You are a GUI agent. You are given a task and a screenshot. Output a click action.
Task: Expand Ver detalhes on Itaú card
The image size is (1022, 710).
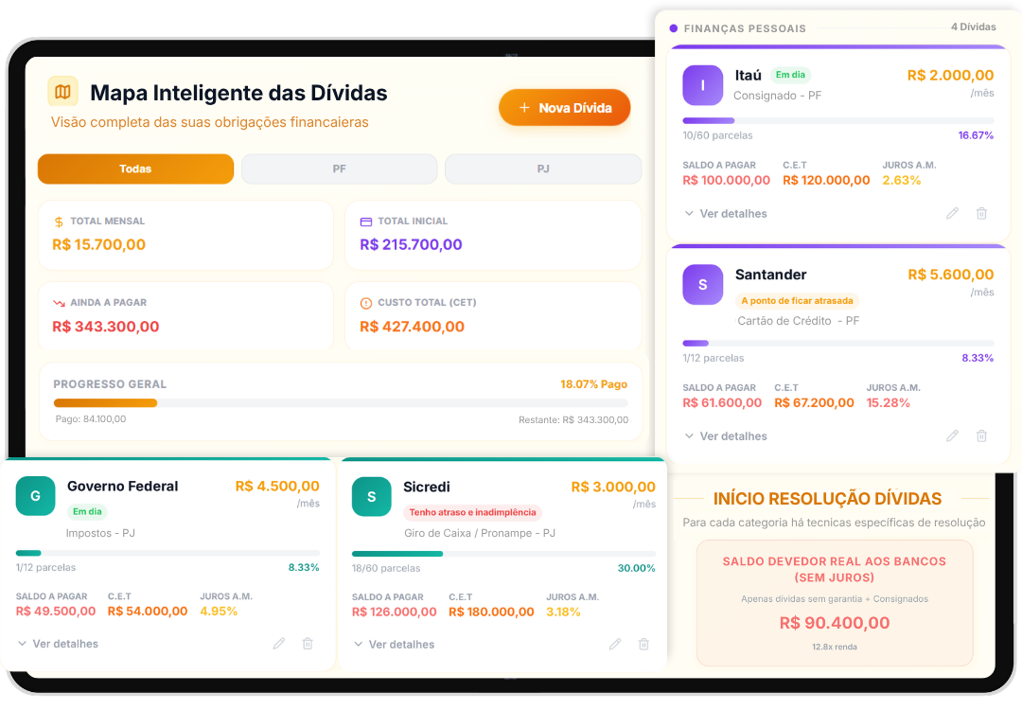tap(726, 213)
